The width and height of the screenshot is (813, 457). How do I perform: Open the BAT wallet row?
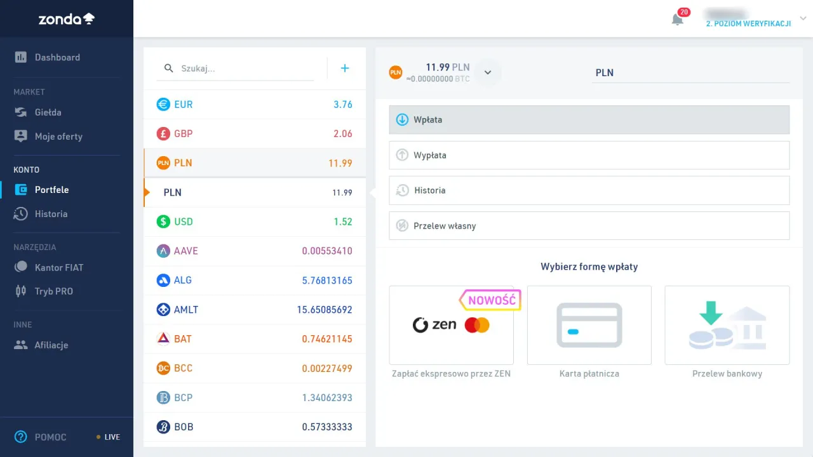254,339
